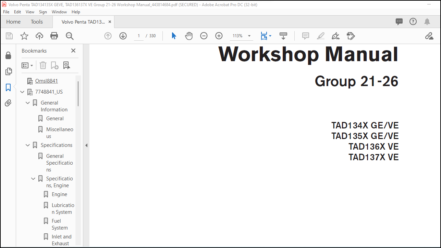Open the Omsl8841 bookmark
The image size is (441, 248).
pyautogui.click(x=47, y=81)
